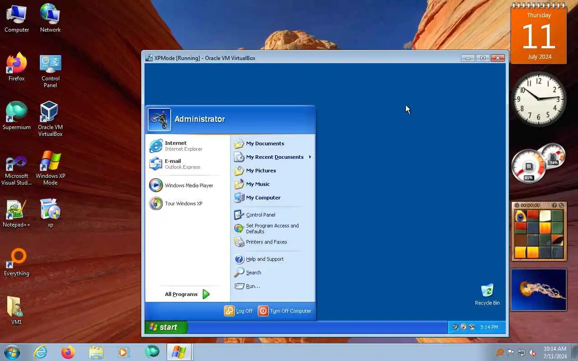The width and height of the screenshot is (578, 361).
Task: Click the XP green start button
Action: pos(166,327)
